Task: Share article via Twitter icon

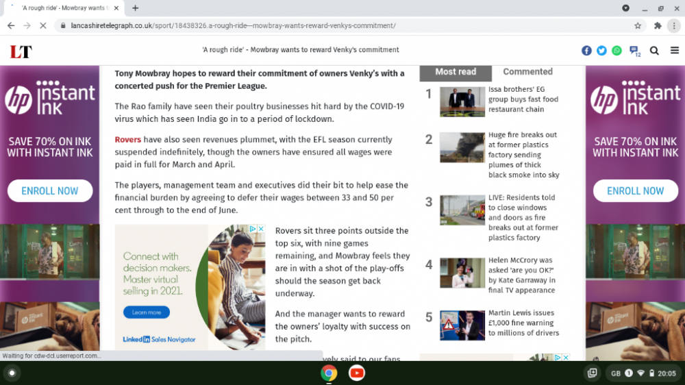Action: click(x=601, y=50)
